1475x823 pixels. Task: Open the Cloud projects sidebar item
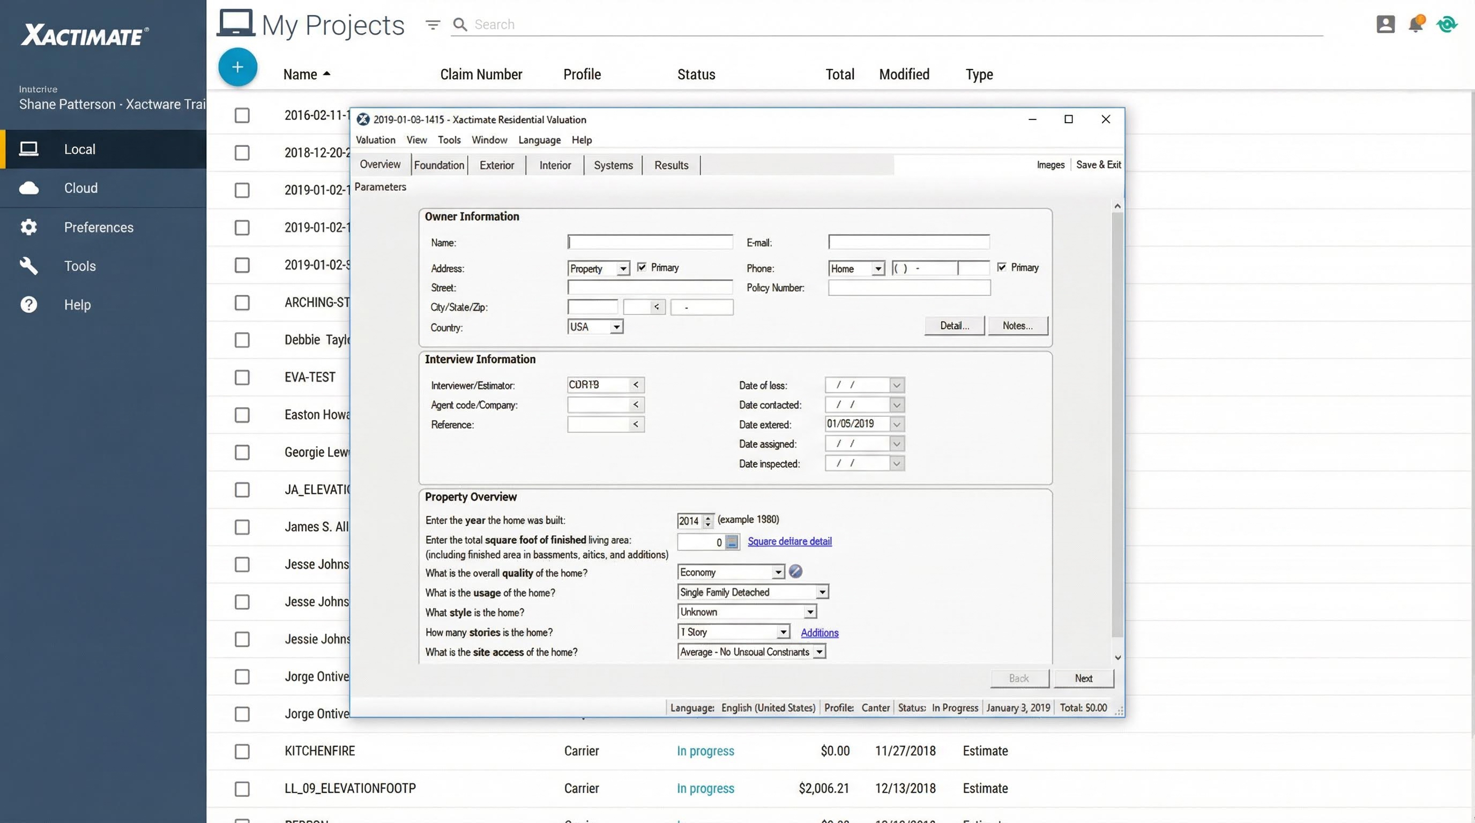(81, 188)
